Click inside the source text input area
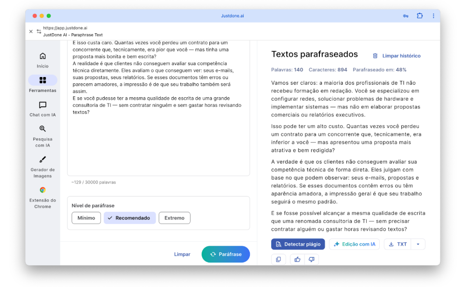The height and width of the screenshot is (287, 468). click(x=158, y=108)
